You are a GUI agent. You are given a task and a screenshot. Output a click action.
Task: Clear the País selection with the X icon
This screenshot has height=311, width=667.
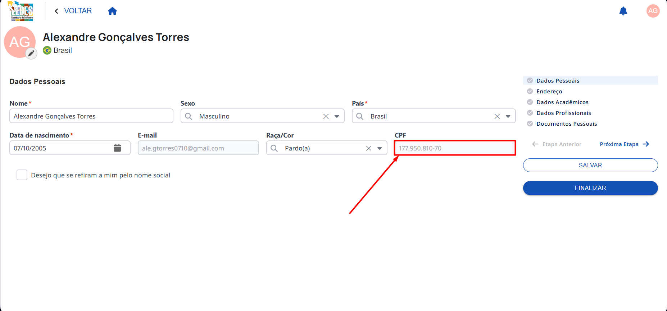(497, 116)
